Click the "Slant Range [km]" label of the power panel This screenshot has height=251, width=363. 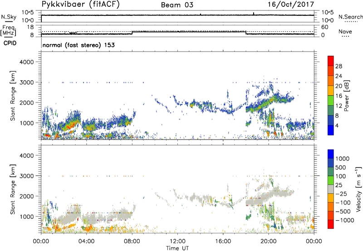(x=13, y=96)
